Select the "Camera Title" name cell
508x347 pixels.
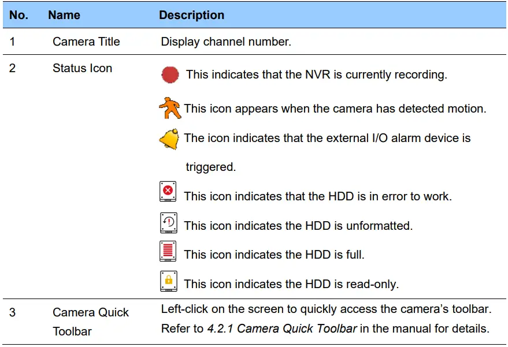click(x=86, y=42)
